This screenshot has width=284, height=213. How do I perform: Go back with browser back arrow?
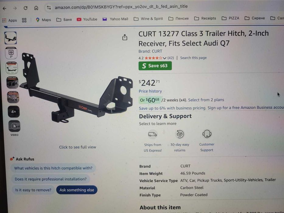[5, 8]
